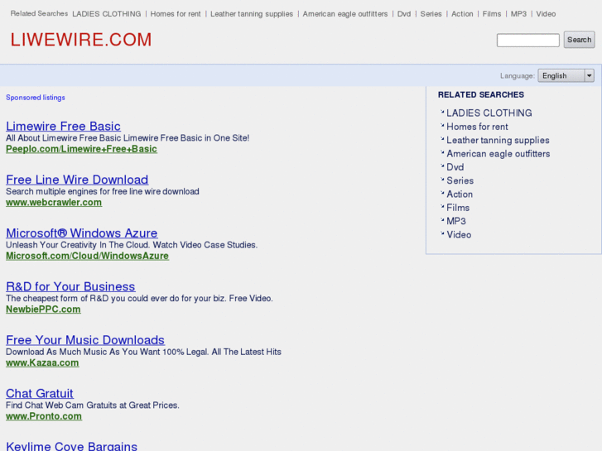The width and height of the screenshot is (602, 451).
Task: Visit the NewbiePPC.com URL link
Action: 43,309
